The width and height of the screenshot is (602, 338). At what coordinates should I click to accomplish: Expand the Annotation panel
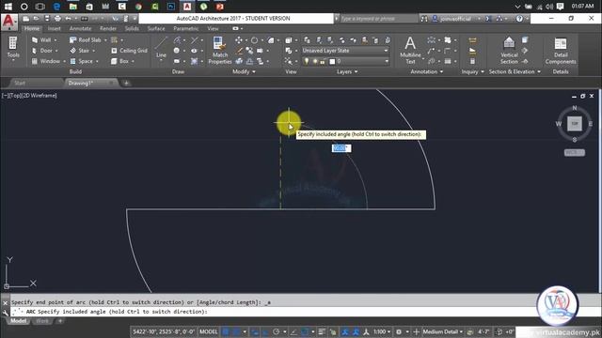point(426,71)
